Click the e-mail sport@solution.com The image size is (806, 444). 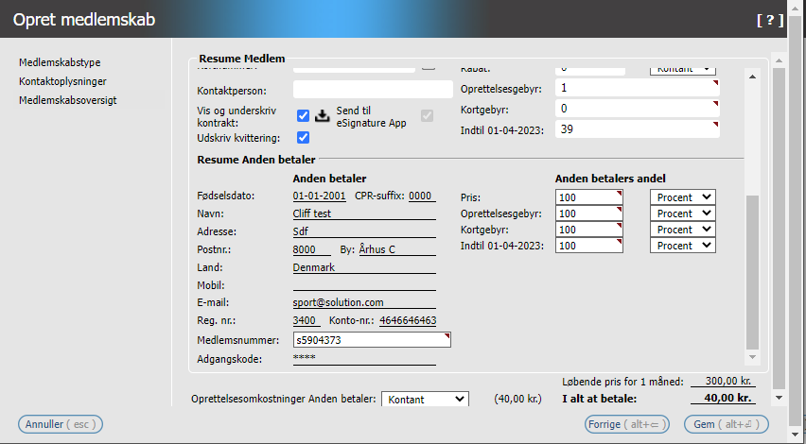pyautogui.click(x=339, y=302)
